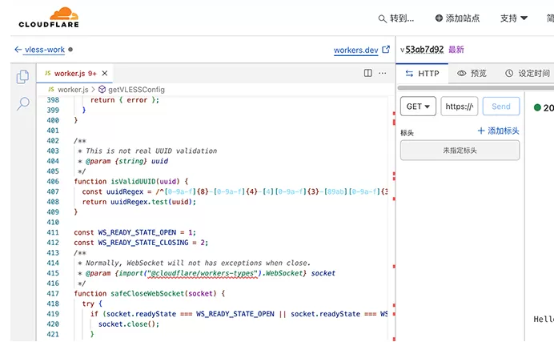Viewport: 554px width, 342px height.
Task: Click the eye icon on the 预览 tab
Action: 461,74
